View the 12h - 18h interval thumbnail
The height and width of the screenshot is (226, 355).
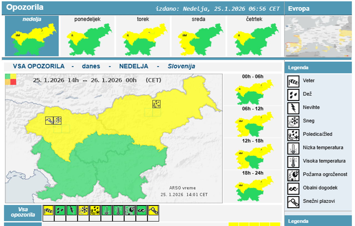pyautogui.click(x=253, y=156)
